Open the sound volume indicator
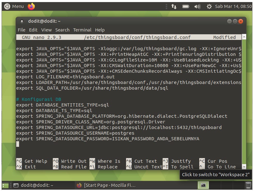 tap(197, 6)
